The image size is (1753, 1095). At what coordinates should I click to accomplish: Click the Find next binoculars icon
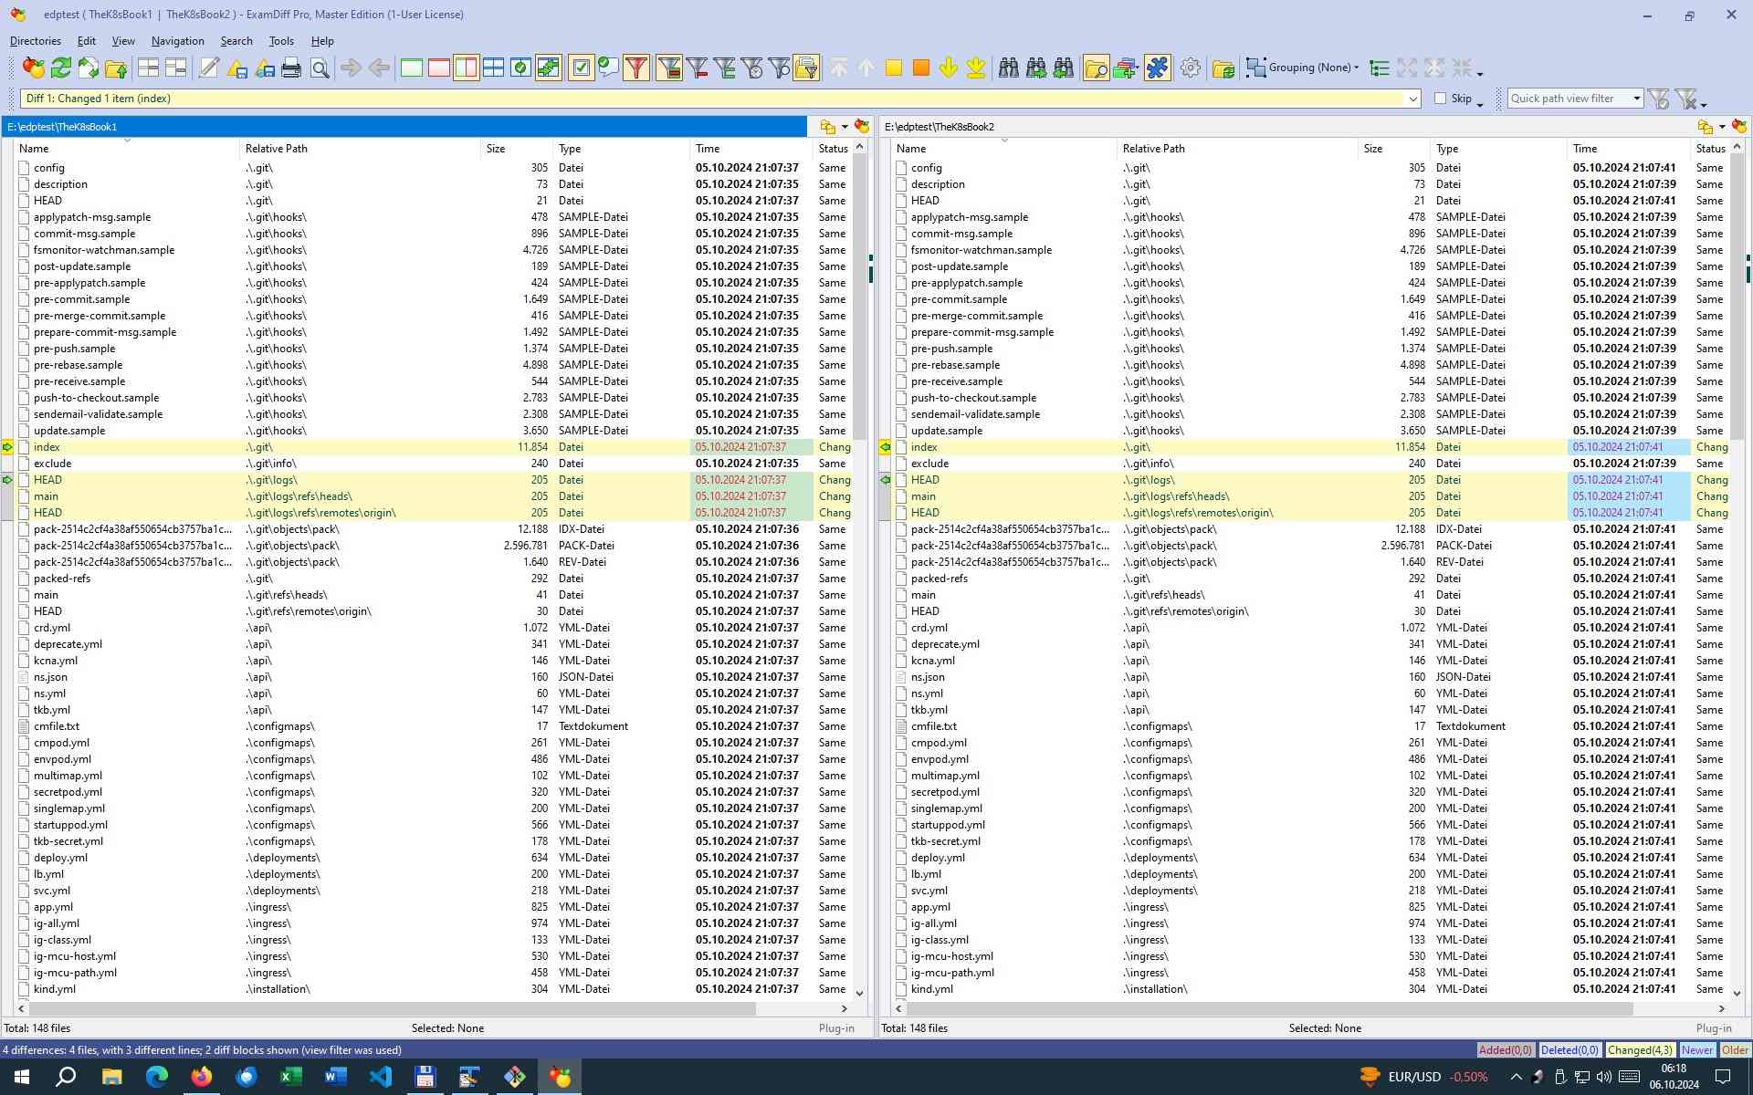(x=1036, y=68)
